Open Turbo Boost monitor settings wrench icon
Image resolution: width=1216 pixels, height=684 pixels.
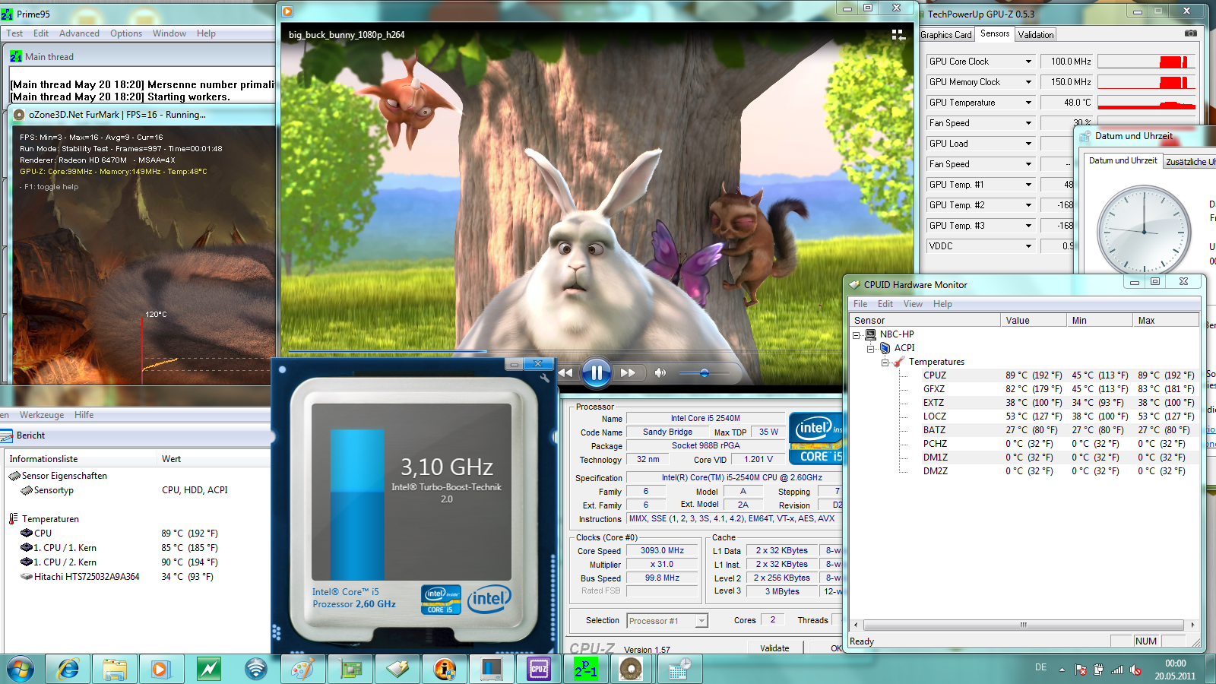pyautogui.click(x=544, y=377)
